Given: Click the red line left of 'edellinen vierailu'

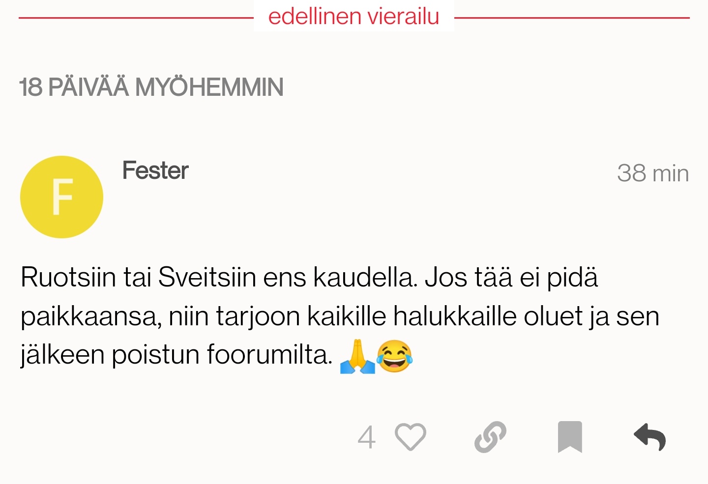Looking at the screenshot, I should coord(136,18).
